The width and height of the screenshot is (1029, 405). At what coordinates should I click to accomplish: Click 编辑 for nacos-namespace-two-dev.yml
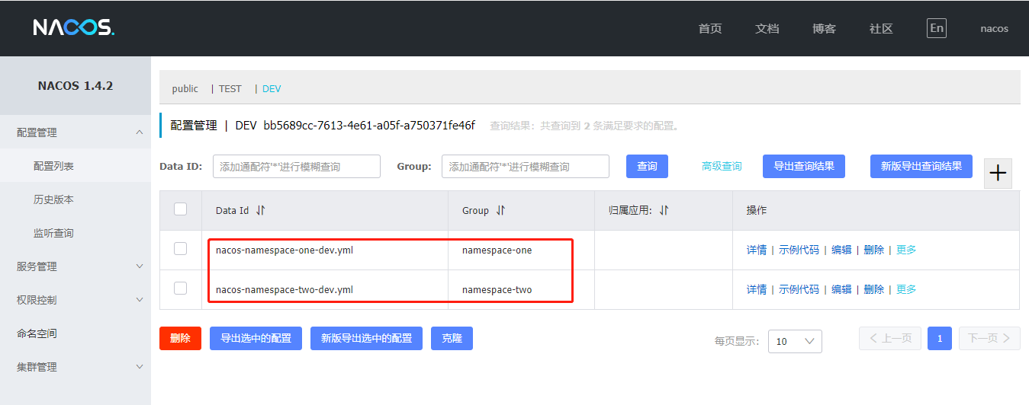pyautogui.click(x=841, y=289)
